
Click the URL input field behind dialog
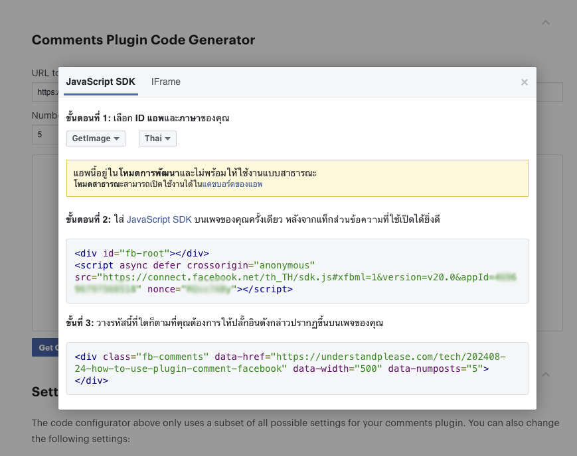pos(45,92)
